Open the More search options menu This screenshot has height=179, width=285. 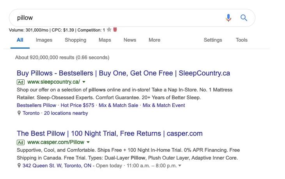[x=154, y=40]
